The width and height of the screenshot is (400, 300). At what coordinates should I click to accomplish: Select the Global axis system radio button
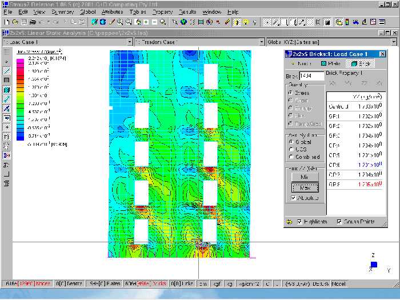point(290,142)
